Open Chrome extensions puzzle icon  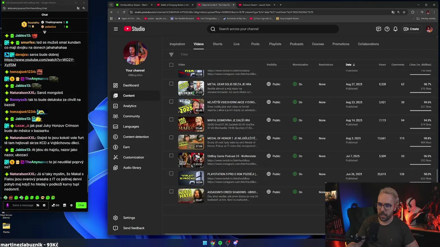click(413, 12)
